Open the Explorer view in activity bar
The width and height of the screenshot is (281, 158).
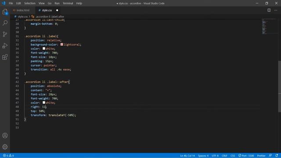5,12
